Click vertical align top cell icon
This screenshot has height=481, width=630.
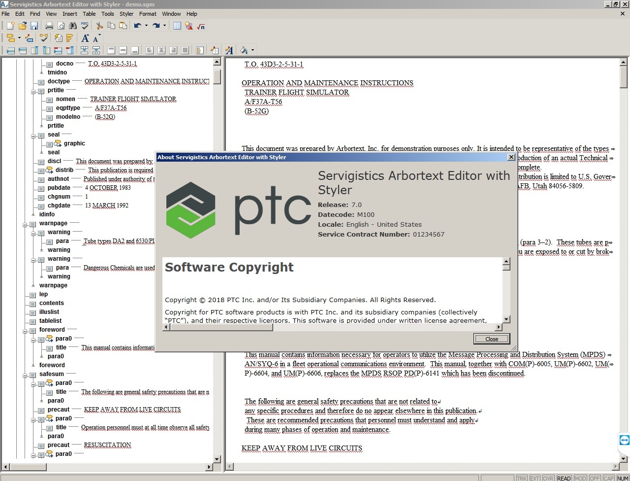(111, 50)
